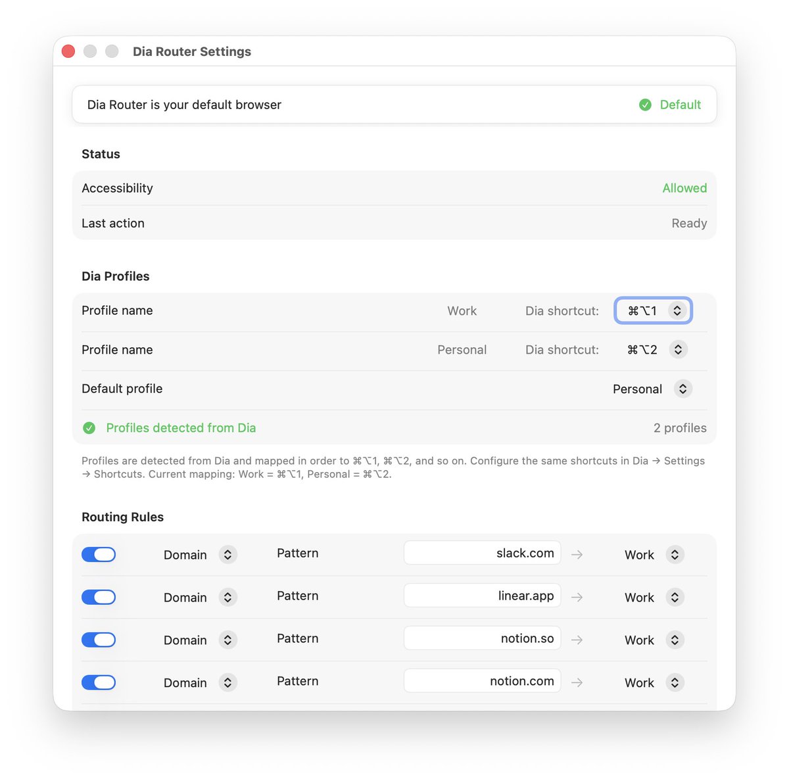Click the Dia Profiles heading
Screen dimensions: 789x781
point(115,276)
